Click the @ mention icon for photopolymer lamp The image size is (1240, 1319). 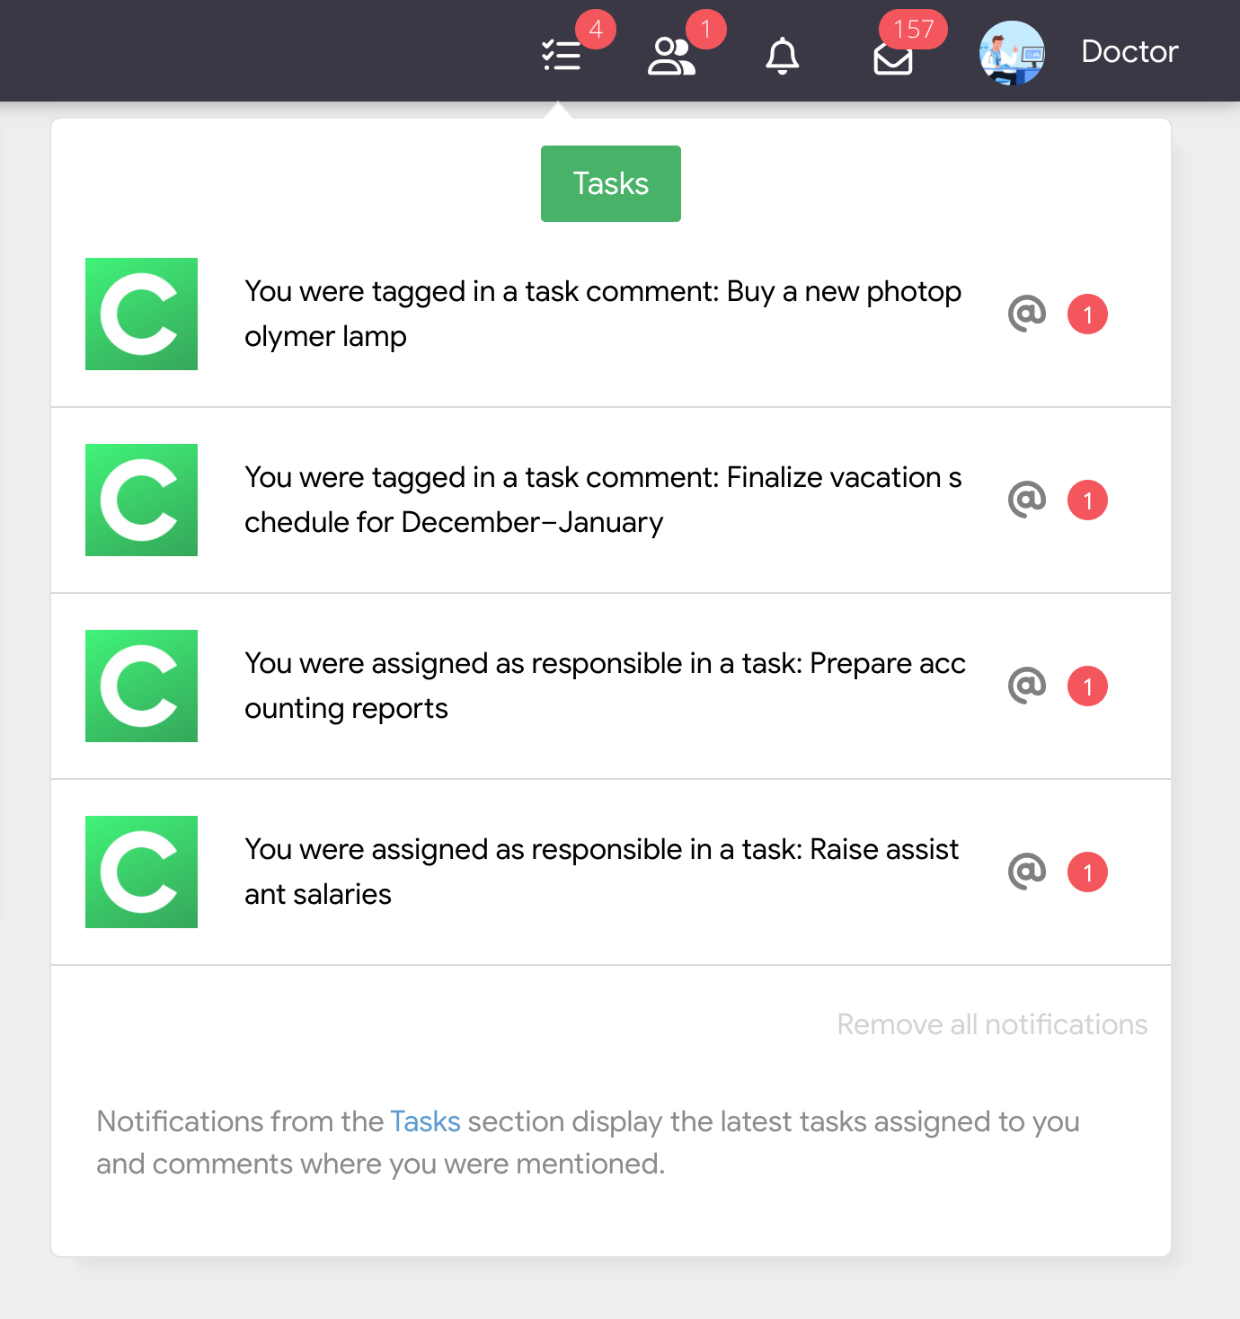1027,314
